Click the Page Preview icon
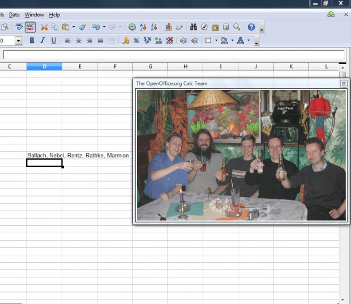 [x=5, y=27]
